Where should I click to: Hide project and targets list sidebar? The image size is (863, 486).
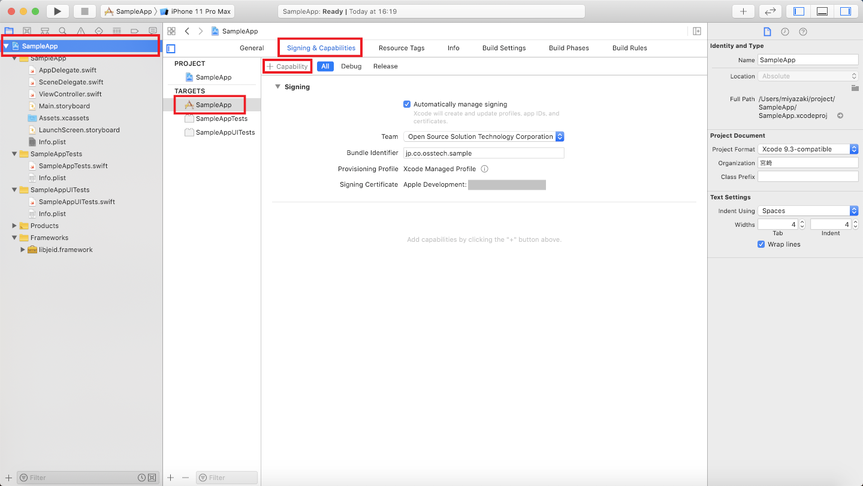click(x=171, y=48)
